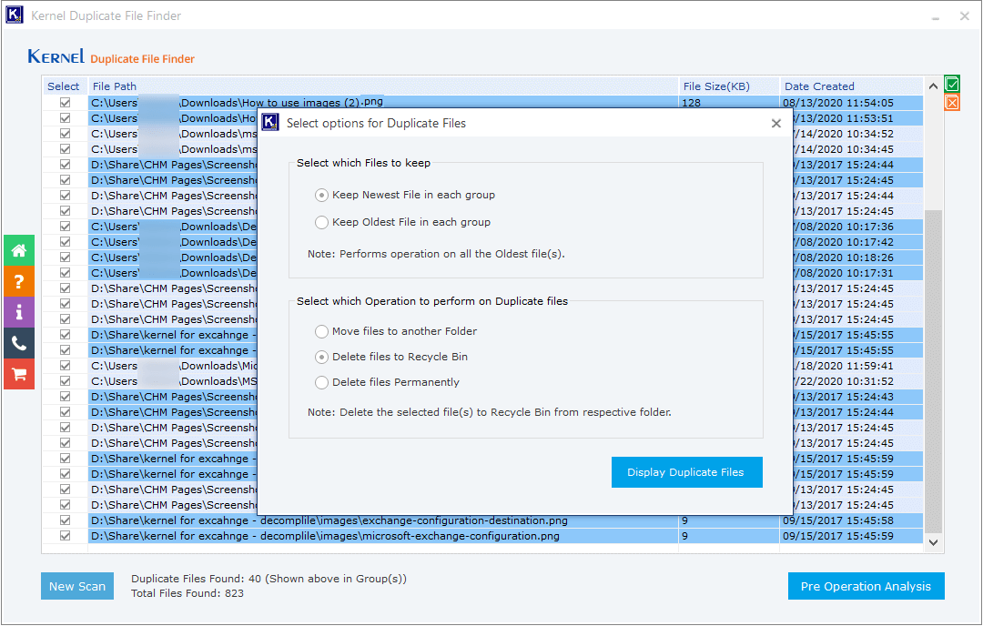The width and height of the screenshot is (983, 626).
Task: Open Pre Operation Analysis
Action: [x=866, y=586]
